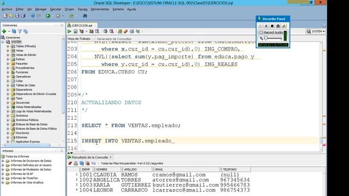Expand the Funciones tree node

pos(8,72)
